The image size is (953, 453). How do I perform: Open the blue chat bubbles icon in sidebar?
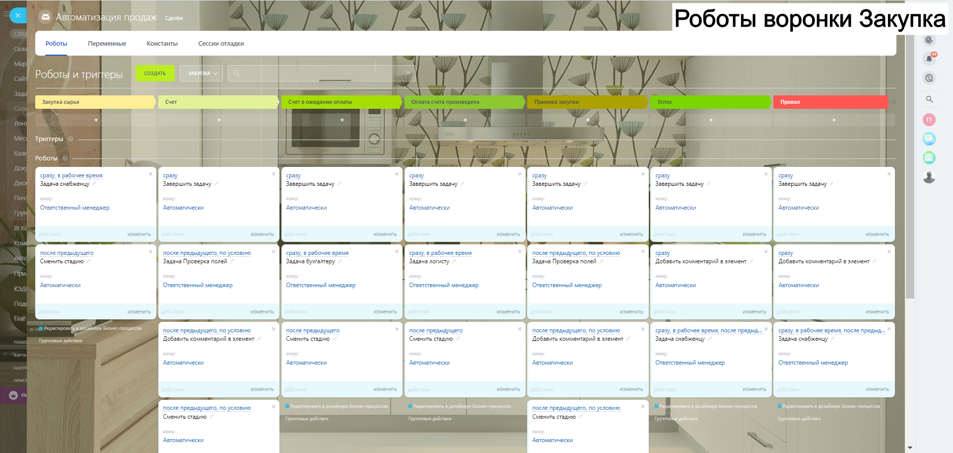pyautogui.click(x=929, y=139)
